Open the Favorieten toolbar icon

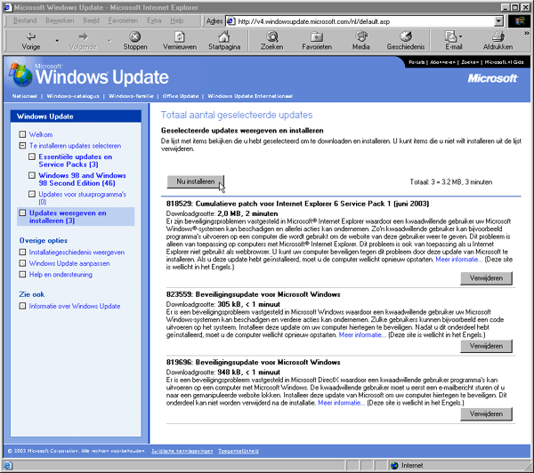click(x=316, y=36)
